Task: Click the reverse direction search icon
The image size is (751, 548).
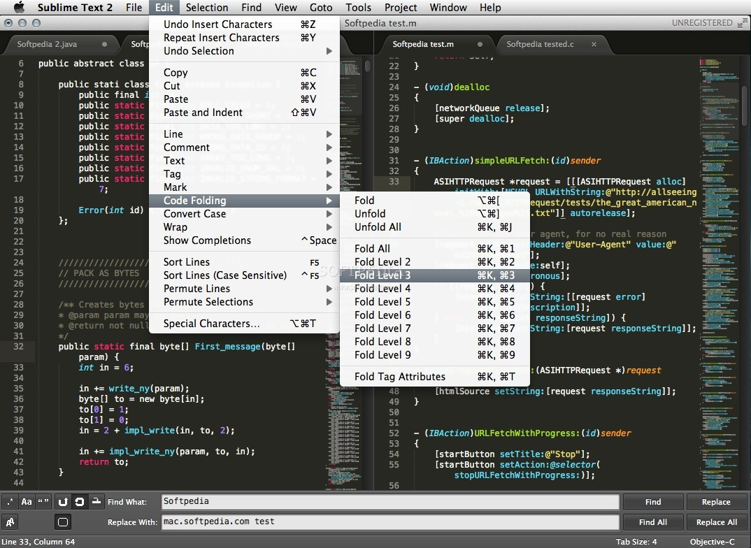Action: pos(63,501)
